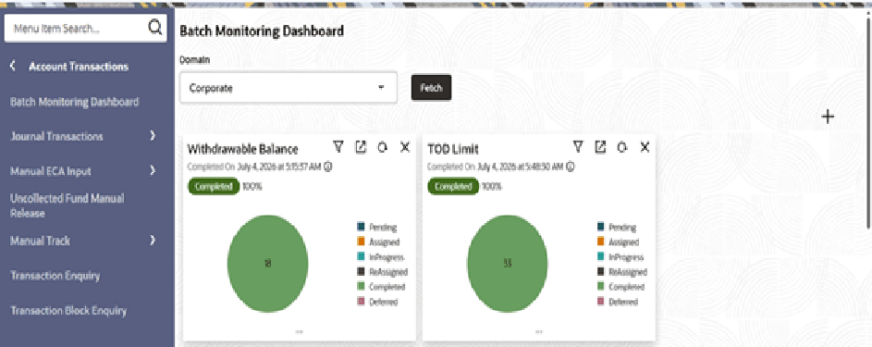
Task: Click Completed status badge in Withdrawable Balance
Action: point(214,186)
